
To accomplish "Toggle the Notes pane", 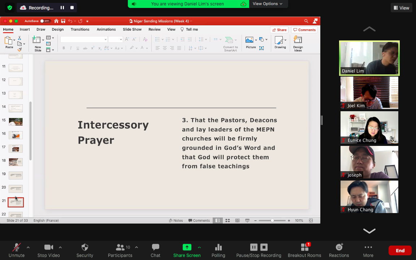I will (x=176, y=221).
